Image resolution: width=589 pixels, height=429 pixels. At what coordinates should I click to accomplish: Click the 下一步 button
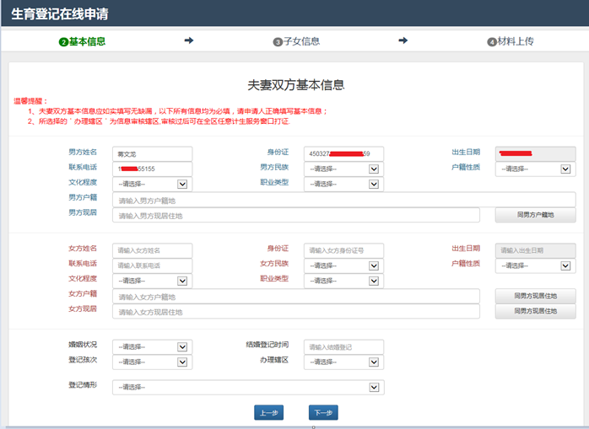click(x=322, y=413)
